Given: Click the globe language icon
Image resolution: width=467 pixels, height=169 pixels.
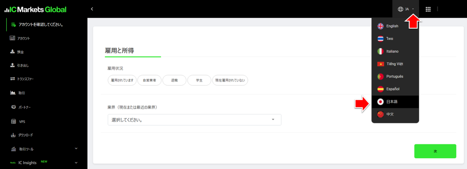Looking at the screenshot, I should (400, 9).
